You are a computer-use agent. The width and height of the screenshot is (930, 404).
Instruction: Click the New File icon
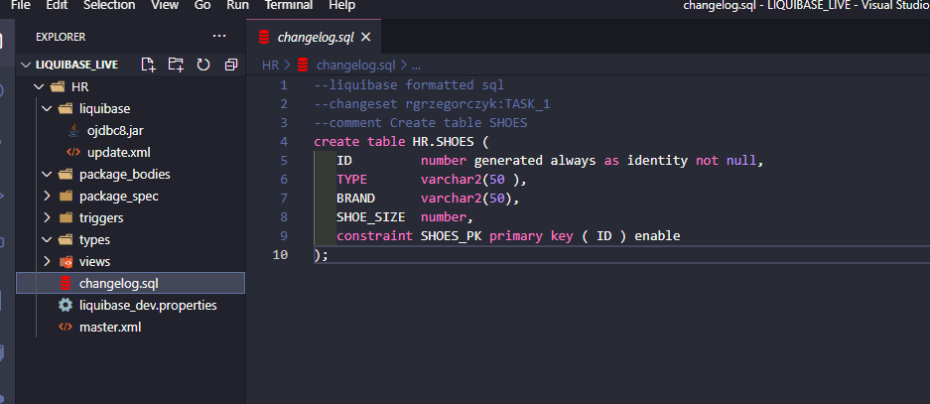148,65
